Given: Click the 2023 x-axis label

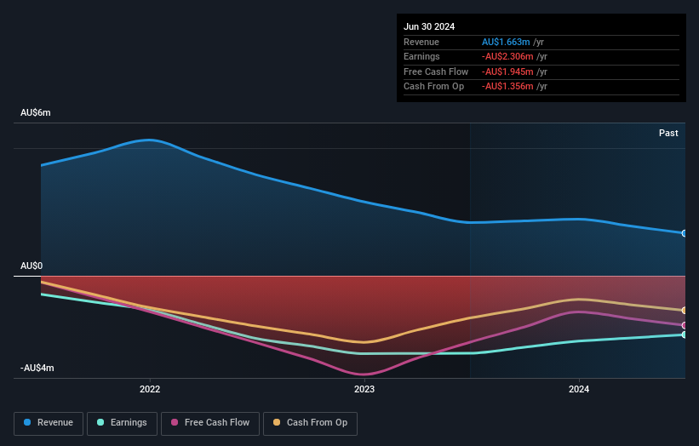Looking at the screenshot, I should tap(364, 389).
